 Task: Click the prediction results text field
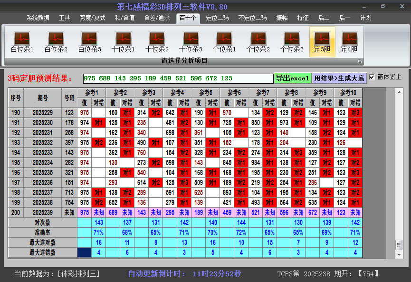(178, 78)
